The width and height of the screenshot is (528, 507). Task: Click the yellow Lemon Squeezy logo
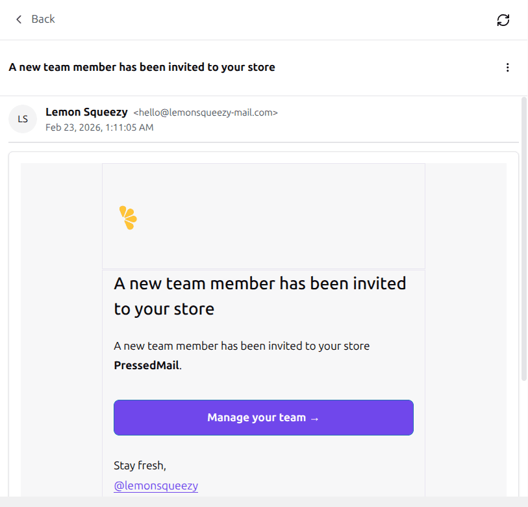128,218
